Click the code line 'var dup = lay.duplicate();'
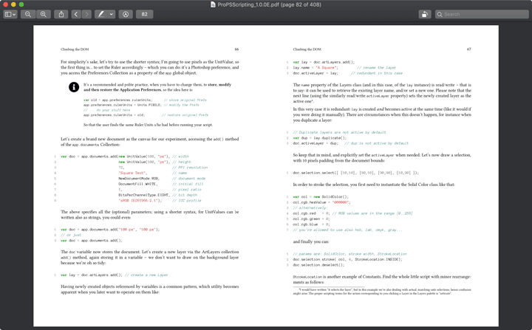This screenshot has height=330, width=532. [320, 138]
